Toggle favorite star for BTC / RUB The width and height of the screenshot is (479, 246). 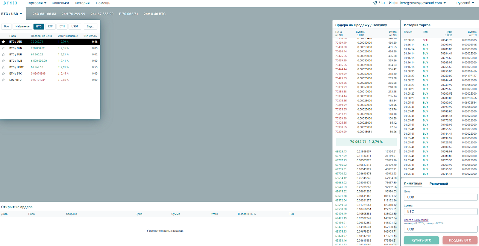click(3, 61)
